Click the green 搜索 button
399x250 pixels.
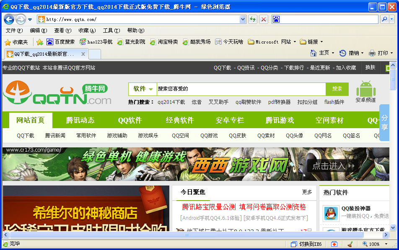[337, 89]
